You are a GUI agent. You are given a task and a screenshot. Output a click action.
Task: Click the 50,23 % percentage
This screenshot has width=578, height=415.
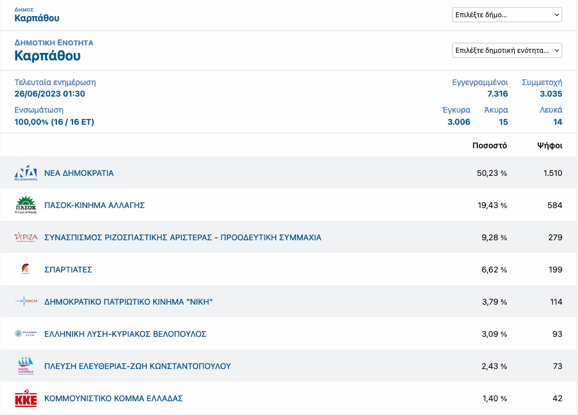tap(492, 173)
